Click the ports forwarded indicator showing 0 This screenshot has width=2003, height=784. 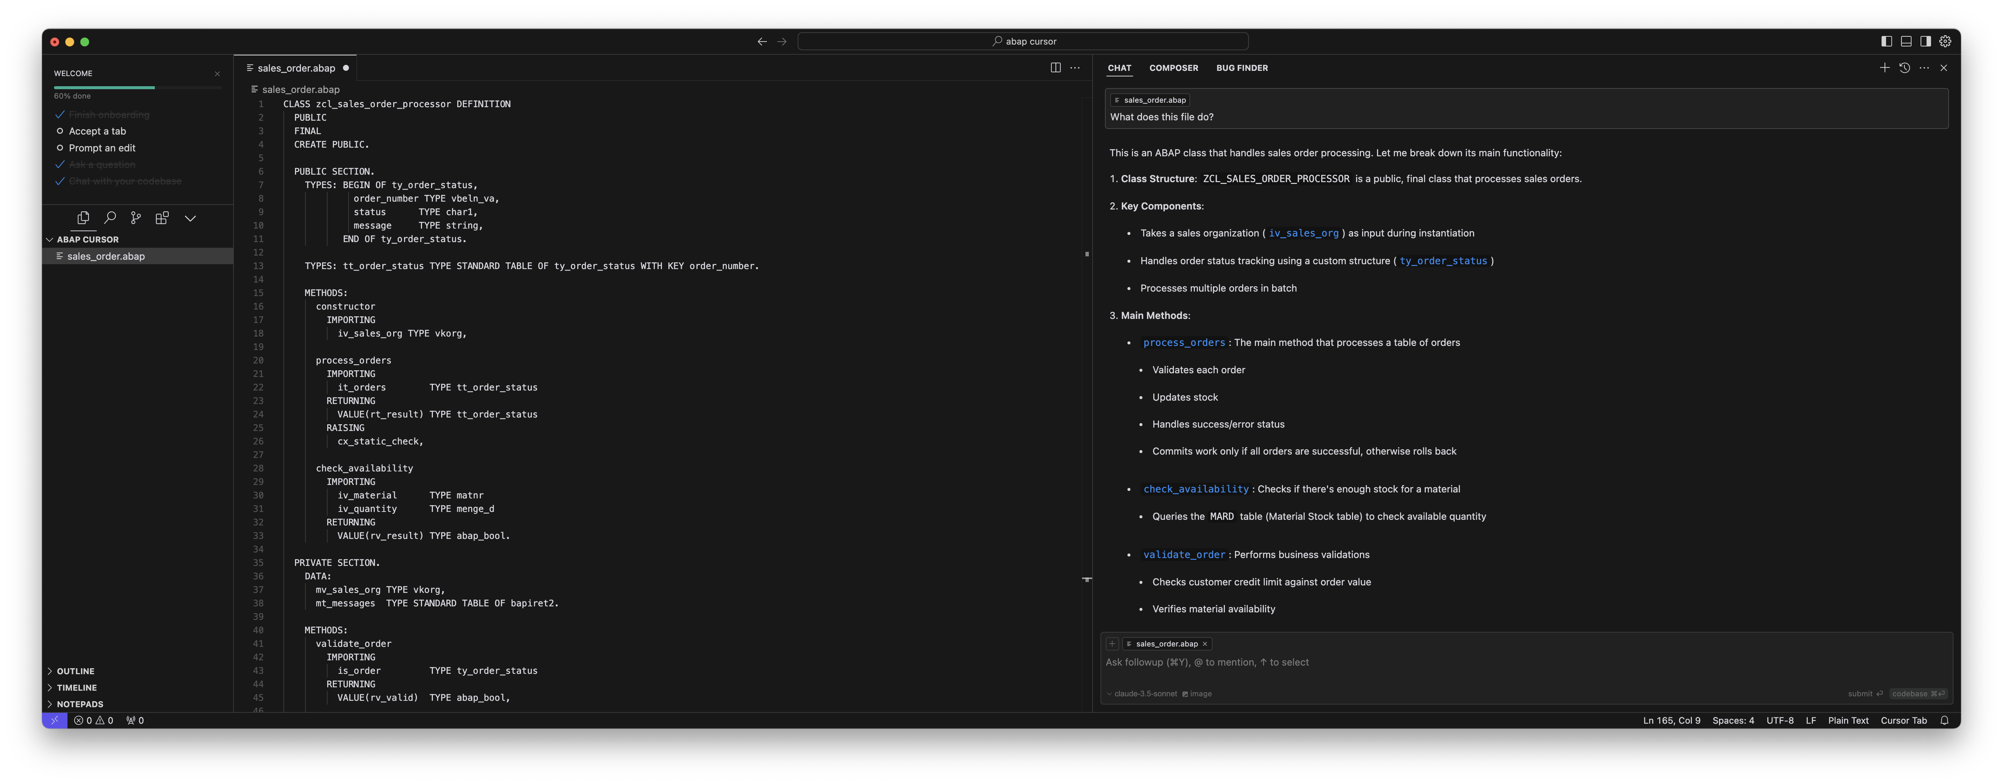click(135, 720)
